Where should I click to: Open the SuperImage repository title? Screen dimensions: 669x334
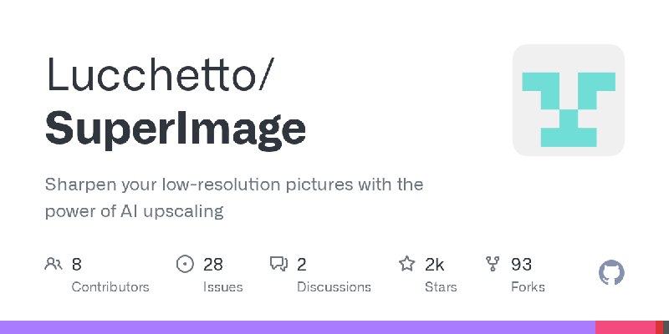pyautogui.click(x=176, y=128)
